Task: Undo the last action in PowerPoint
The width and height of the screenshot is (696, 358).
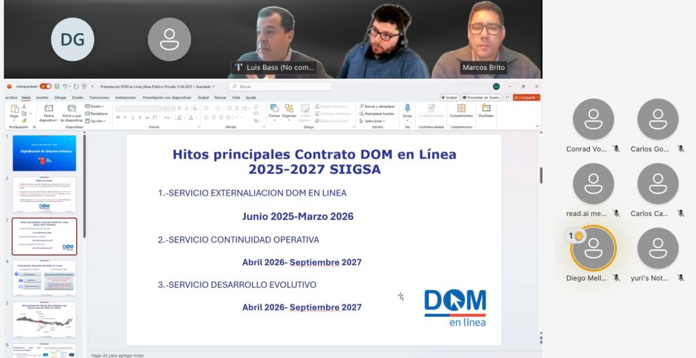Action: [65, 86]
